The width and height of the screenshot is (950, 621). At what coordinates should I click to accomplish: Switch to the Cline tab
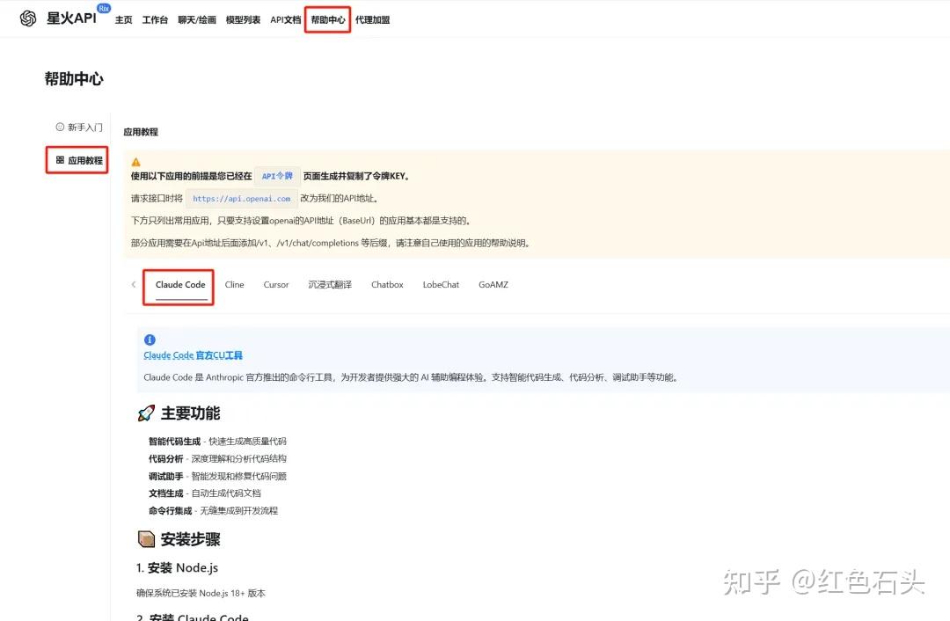[235, 285]
